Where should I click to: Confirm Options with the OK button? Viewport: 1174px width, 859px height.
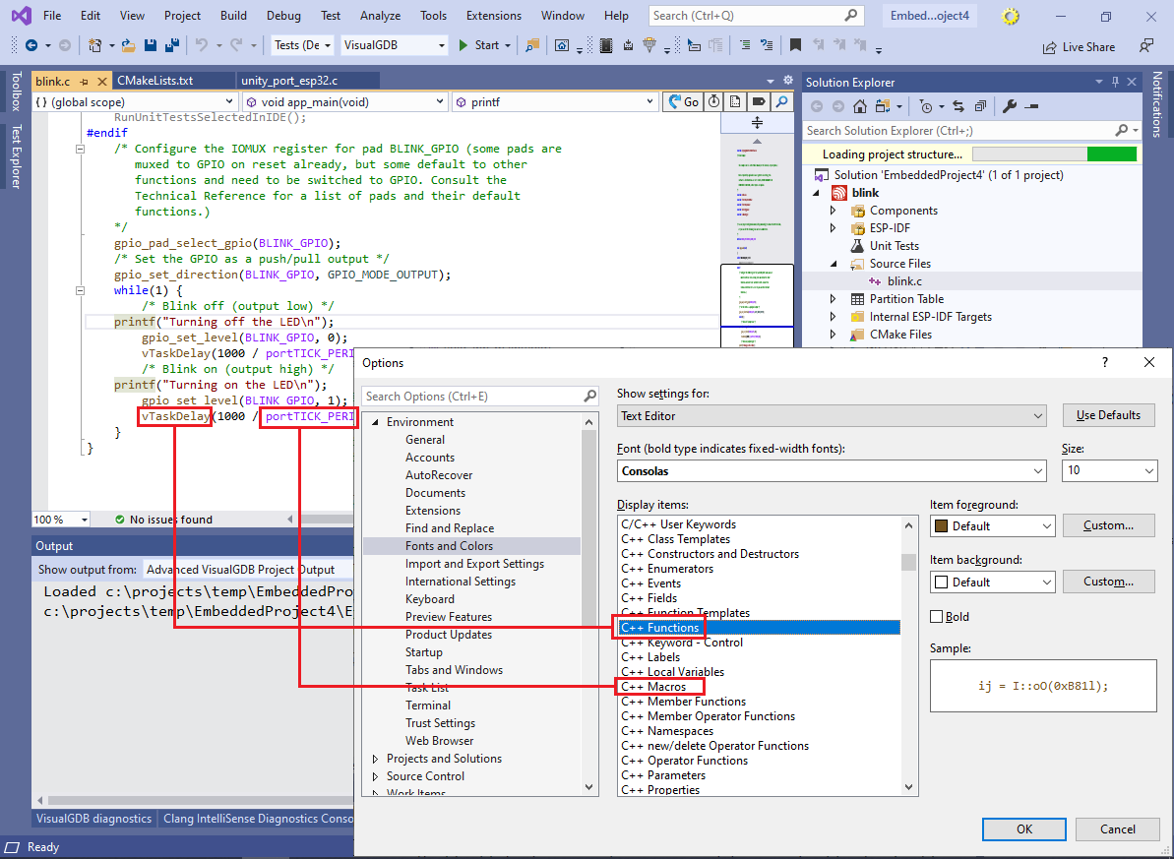pyautogui.click(x=1024, y=829)
